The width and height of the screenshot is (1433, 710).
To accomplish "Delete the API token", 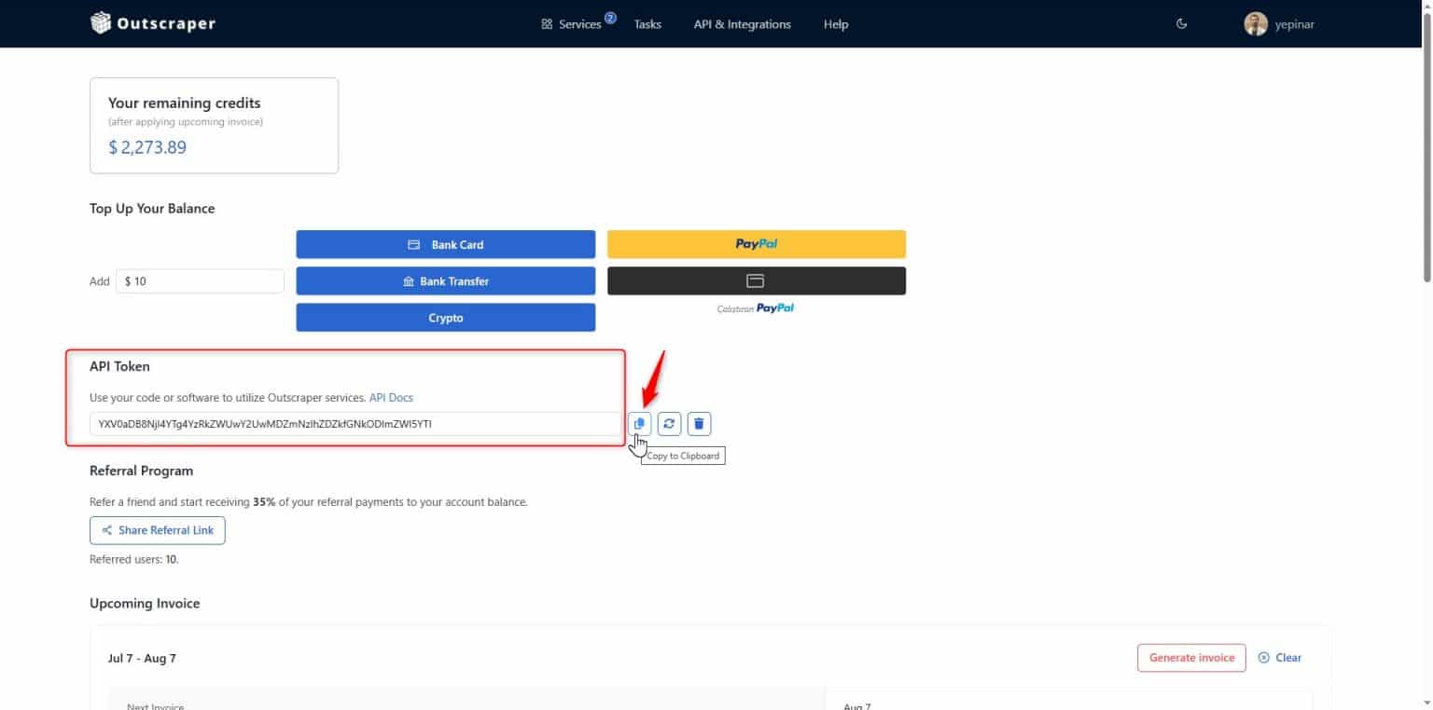I will click(700, 424).
